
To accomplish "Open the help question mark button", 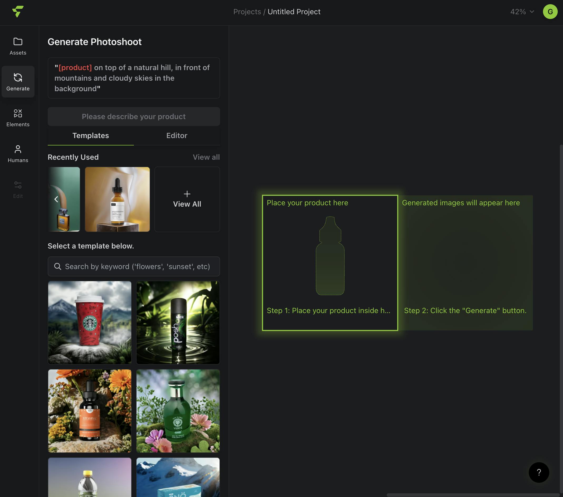I will point(538,472).
